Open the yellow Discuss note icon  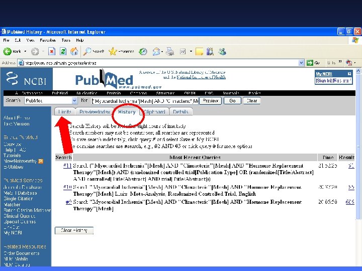click(x=199, y=51)
